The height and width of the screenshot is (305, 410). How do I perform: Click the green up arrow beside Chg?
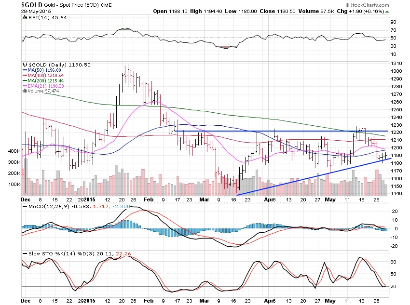tap(387, 12)
